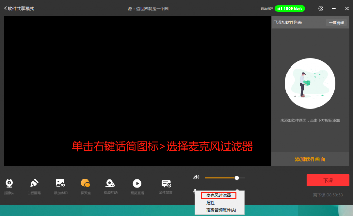The image size is (353, 216).
Task: Click the 网速极好 status text
Action: [x=266, y=9]
